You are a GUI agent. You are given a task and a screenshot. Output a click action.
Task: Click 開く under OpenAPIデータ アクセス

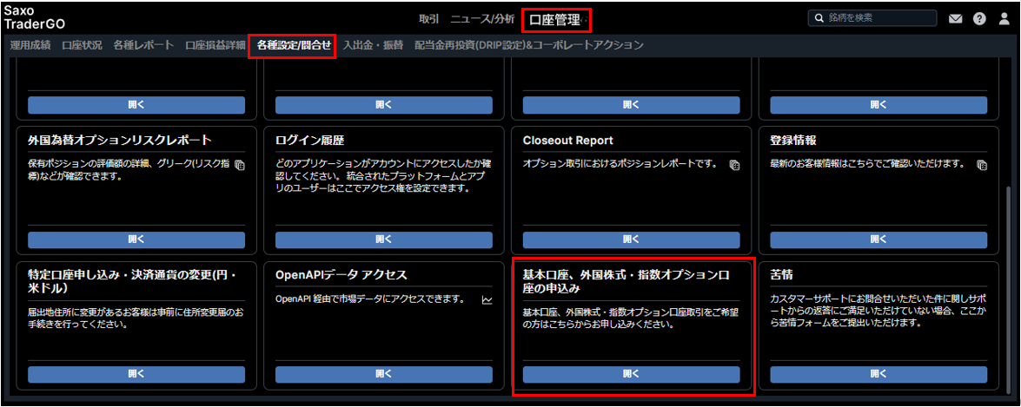tap(383, 375)
